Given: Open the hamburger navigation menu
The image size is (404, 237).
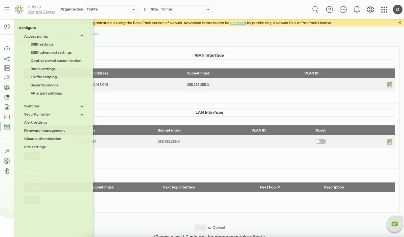Looking at the screenshot, I should point(7,9).
